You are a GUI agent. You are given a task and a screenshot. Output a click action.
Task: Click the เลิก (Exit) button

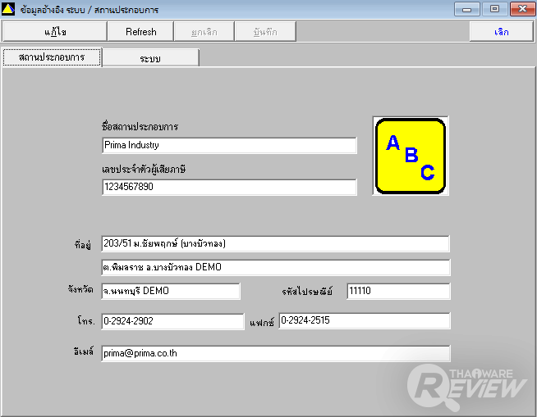502,31
